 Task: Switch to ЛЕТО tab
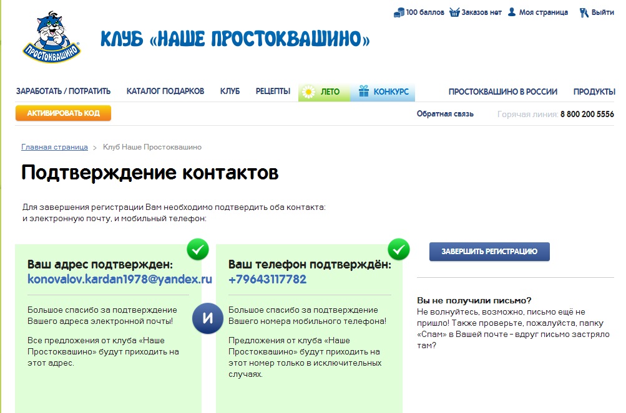click(x=324, y=92)
